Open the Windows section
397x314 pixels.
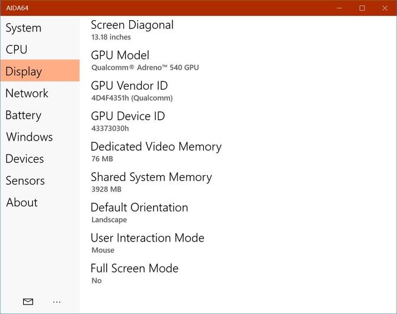coord(30,137)
